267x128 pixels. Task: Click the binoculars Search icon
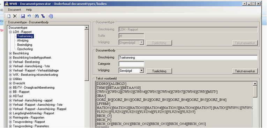[37, 16]
